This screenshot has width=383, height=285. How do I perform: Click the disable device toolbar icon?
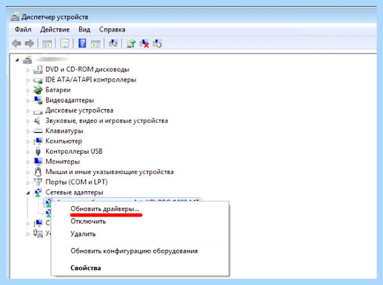coord(157,44)
